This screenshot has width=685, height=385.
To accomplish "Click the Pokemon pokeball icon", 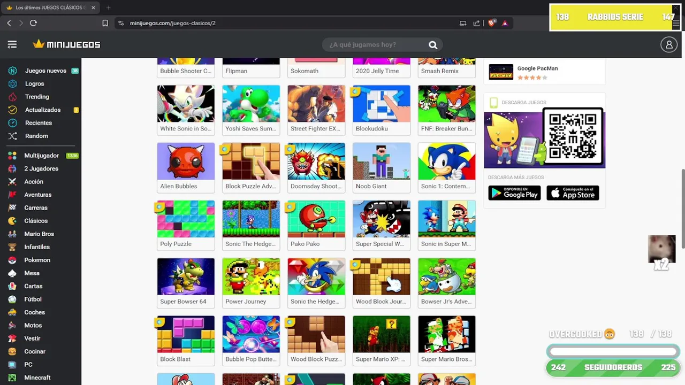I will click(12, 260).
